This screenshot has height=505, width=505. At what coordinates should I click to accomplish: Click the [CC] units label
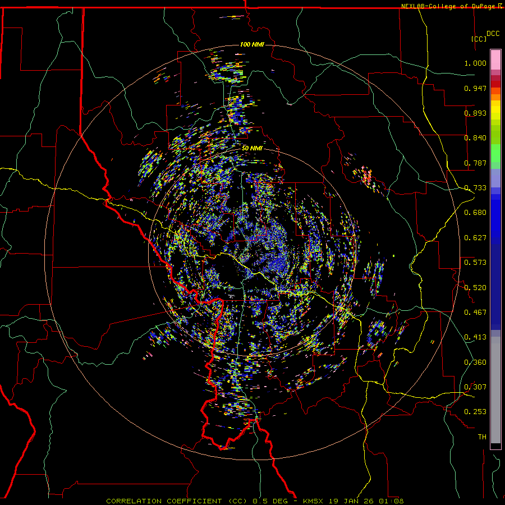tap(479, 39)
